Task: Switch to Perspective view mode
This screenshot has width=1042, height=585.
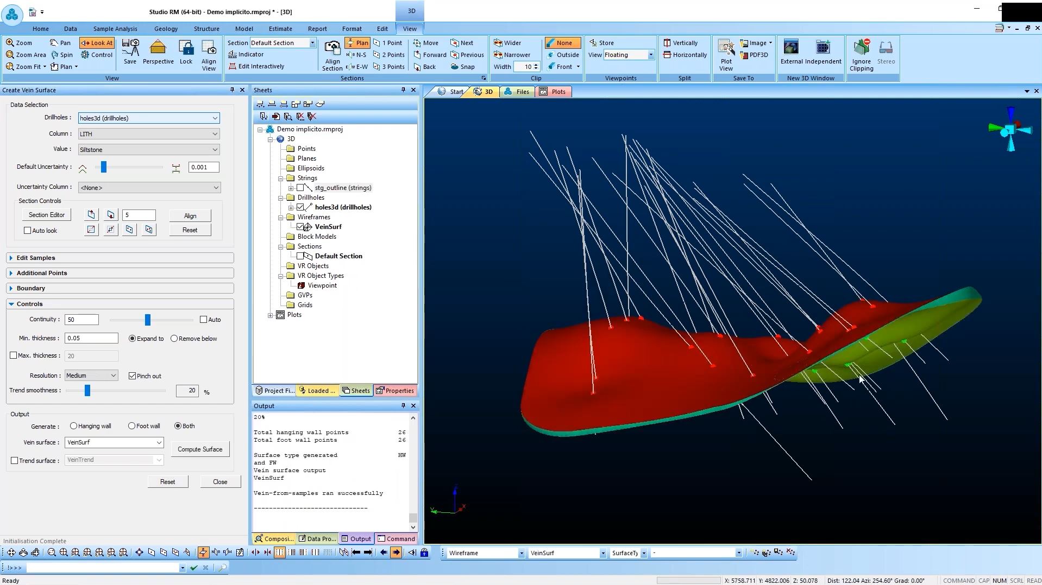Action: pos(158,52)
